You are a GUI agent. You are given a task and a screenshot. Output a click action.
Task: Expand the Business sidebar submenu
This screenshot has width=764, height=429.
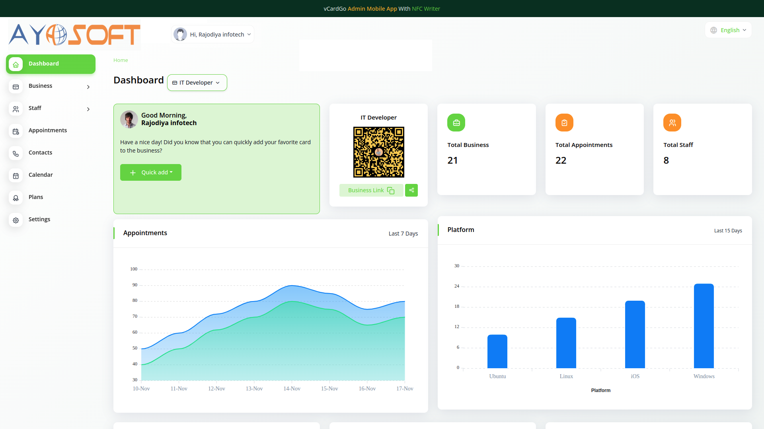[51, 86]
